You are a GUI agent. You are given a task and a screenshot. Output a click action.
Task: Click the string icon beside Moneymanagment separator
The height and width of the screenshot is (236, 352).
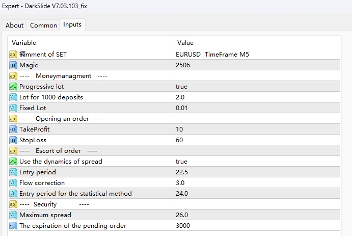[x=13, y=76]
